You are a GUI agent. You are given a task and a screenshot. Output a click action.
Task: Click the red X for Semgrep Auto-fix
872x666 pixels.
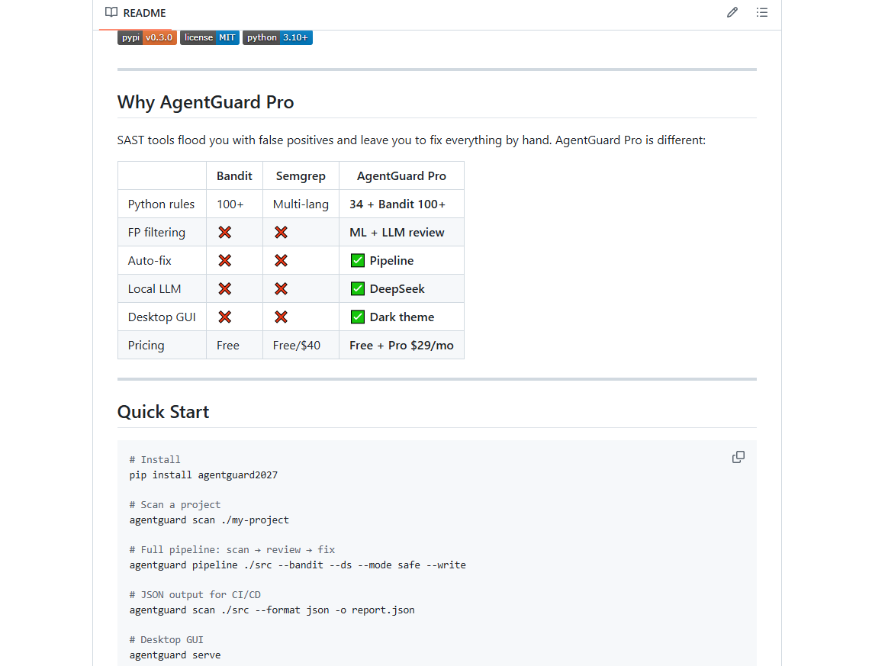point(281,260)
